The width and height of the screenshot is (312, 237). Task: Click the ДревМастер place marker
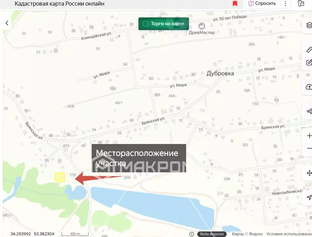pos(201,26)
